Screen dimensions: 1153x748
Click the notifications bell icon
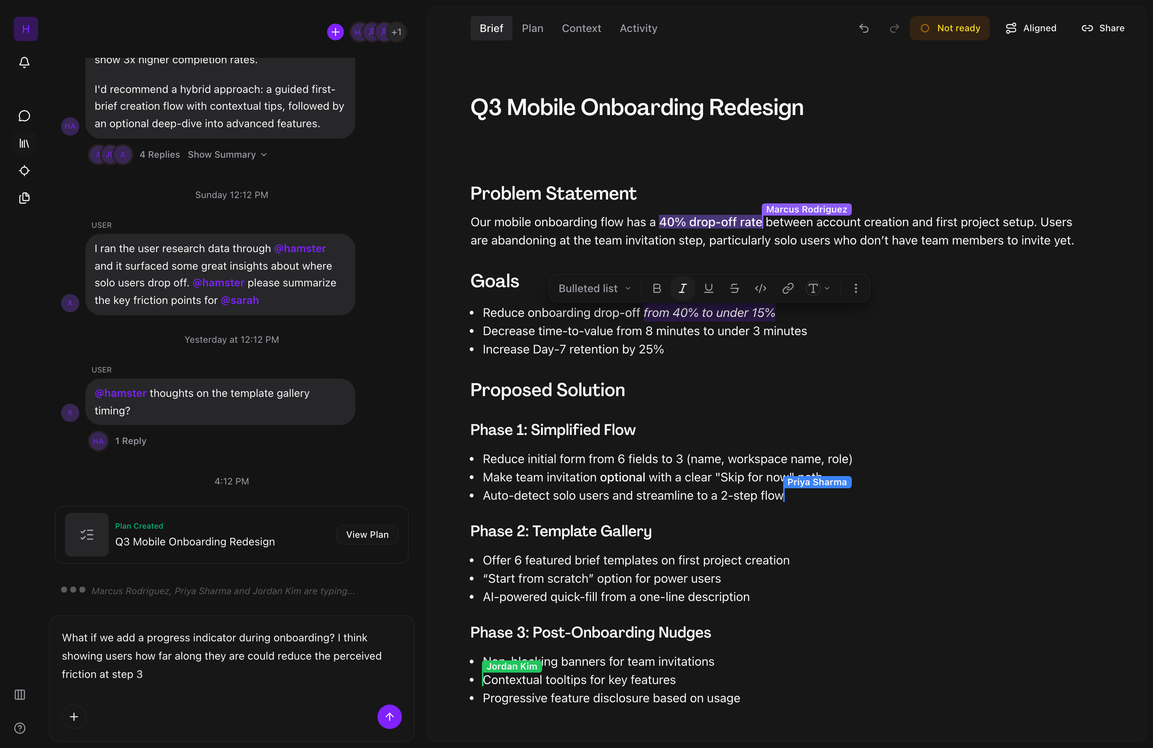[x=24, y=62]
